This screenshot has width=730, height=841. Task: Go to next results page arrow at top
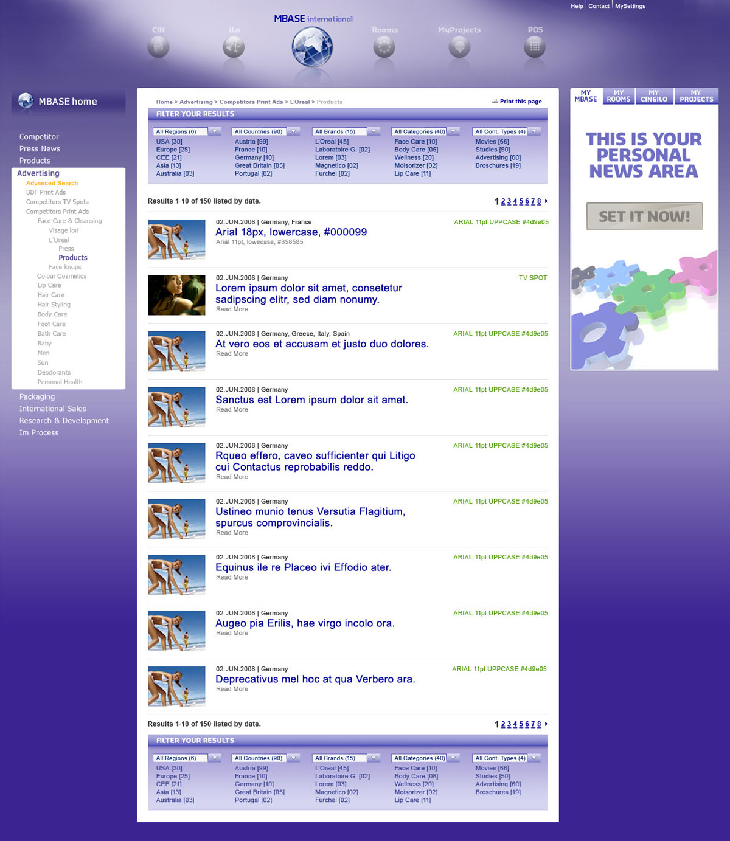point(546,201)
